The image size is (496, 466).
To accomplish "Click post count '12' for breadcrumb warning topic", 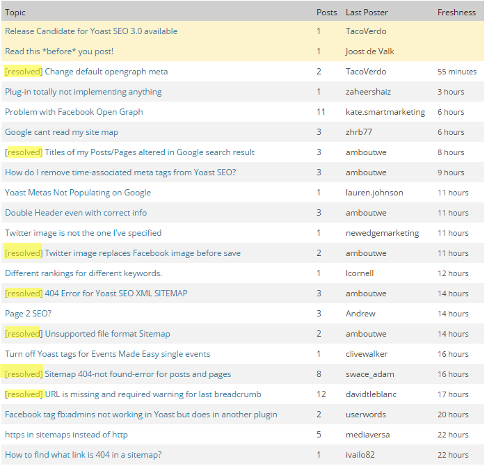I will coord(321,394).
